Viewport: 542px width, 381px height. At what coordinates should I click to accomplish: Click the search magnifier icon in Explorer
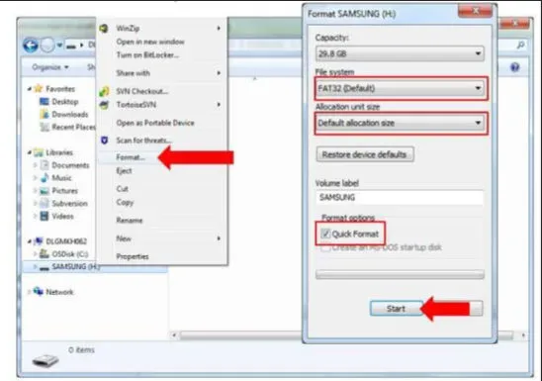click(x=521, y=45)
